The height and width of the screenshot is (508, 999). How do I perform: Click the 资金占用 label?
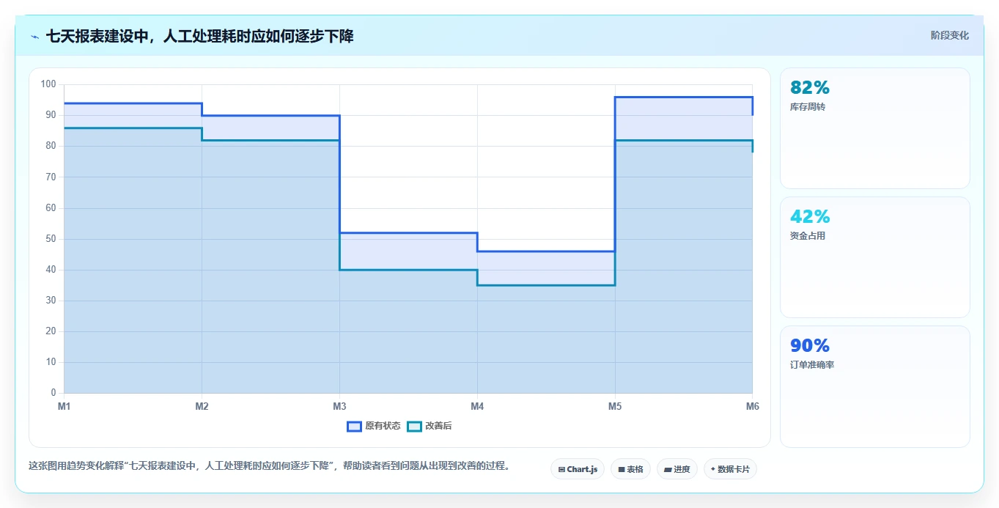[808, 236]
